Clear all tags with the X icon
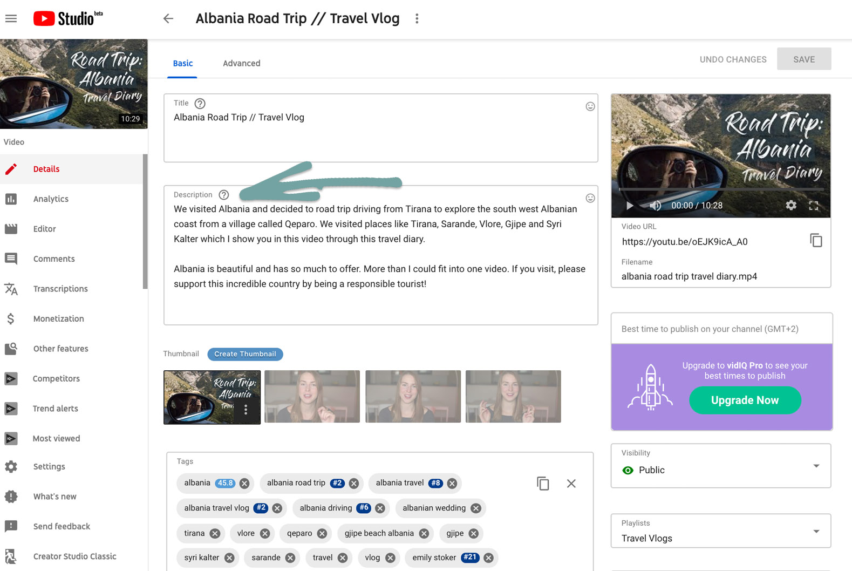This screenshot has height=571, width=852. [571, 483]
